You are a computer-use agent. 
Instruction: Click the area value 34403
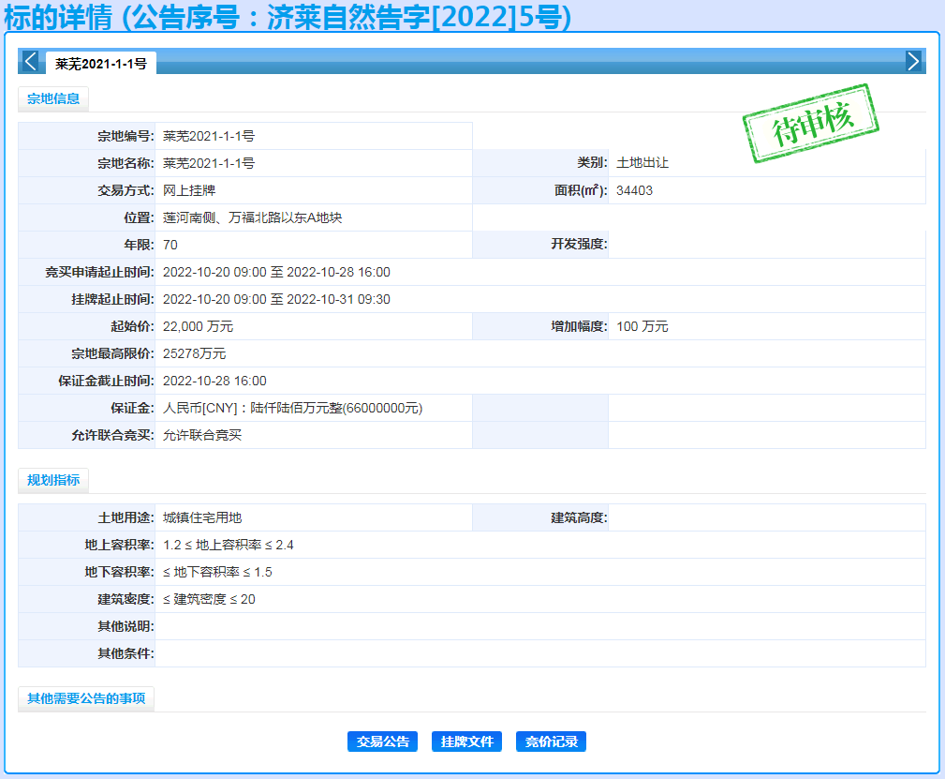635,190
